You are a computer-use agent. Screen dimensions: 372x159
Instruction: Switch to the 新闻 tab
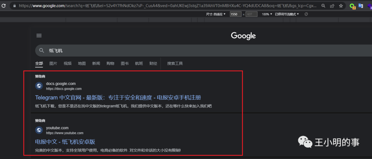(96, 63)
